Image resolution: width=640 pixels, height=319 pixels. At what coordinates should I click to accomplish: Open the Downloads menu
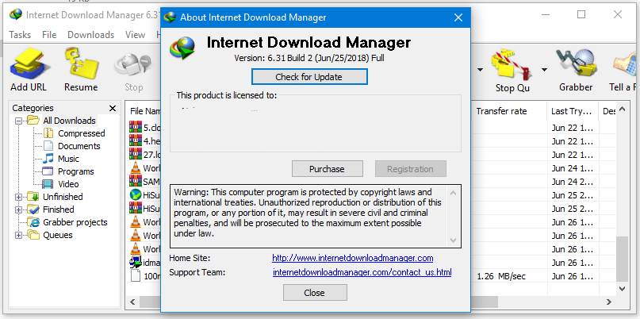click(x=90, y=35)
